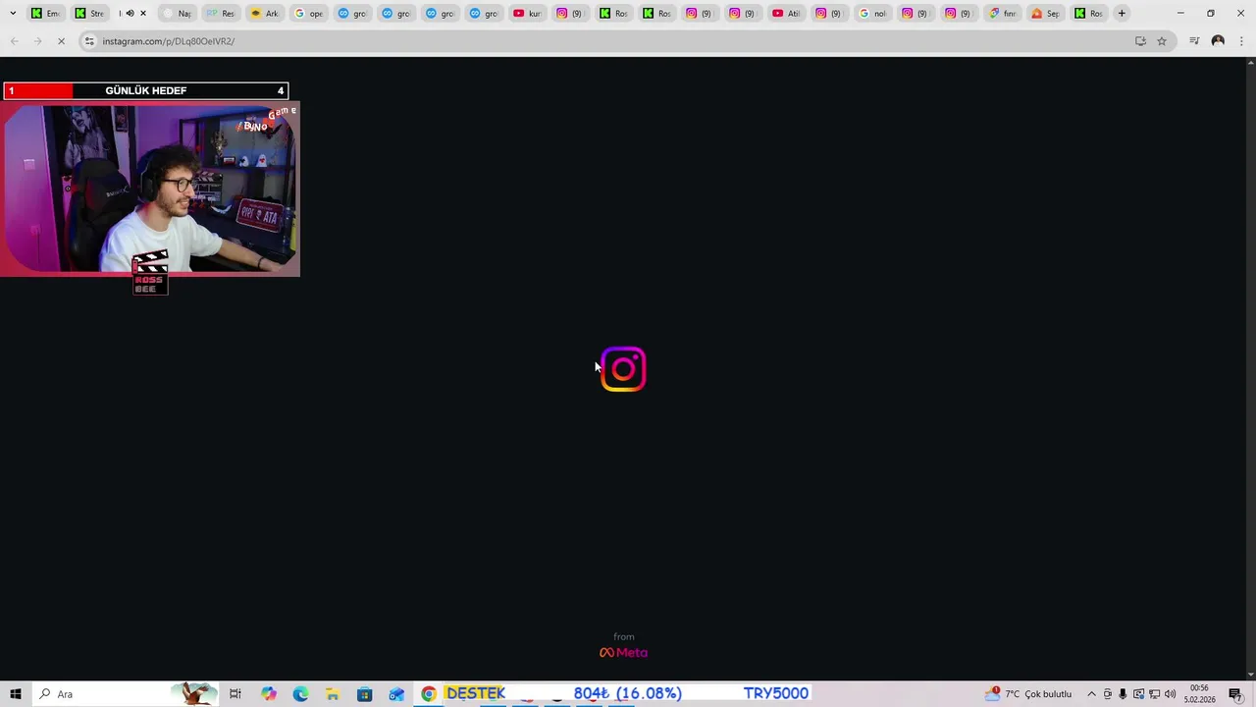Open Task View from the taskbar
Viewport: 1256px width, 707px height.
click(235, 694)
